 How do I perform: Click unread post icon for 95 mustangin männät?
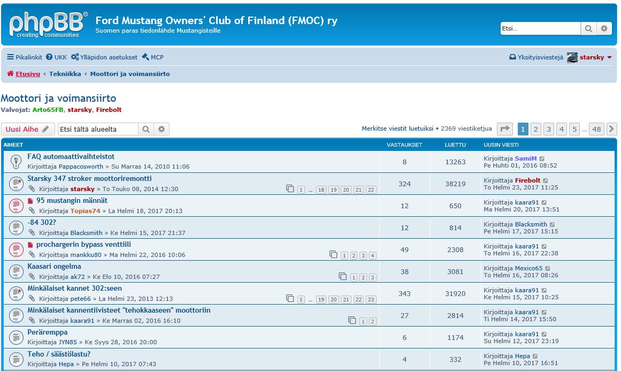pos(30,201)
